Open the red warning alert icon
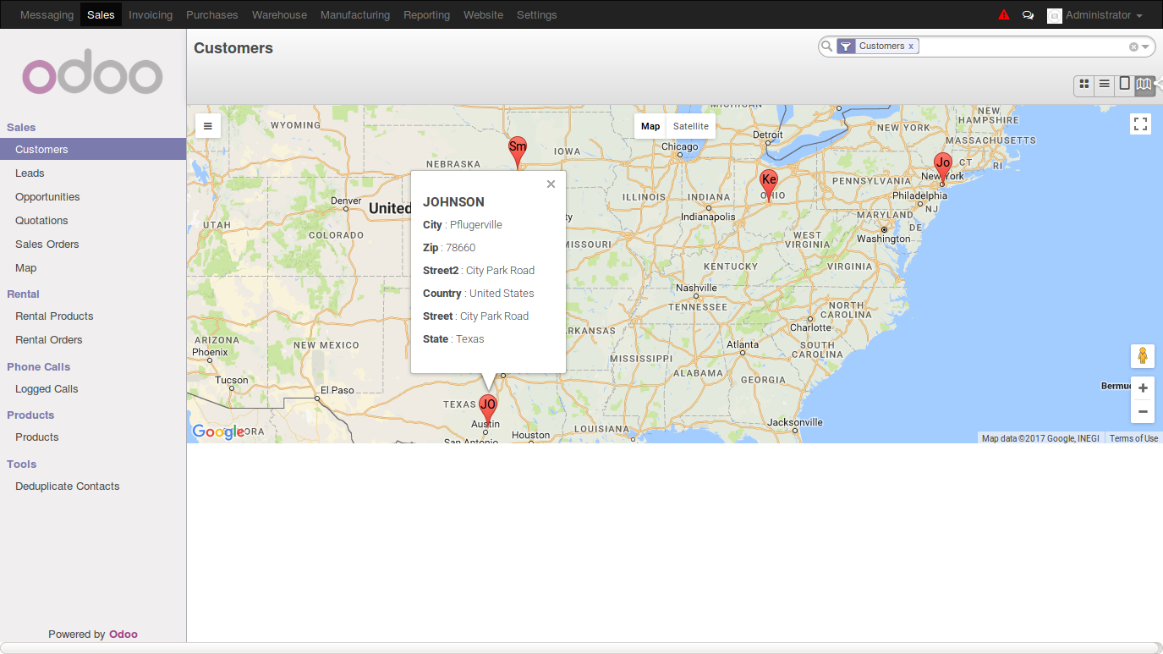 [x=1004, y=15]
